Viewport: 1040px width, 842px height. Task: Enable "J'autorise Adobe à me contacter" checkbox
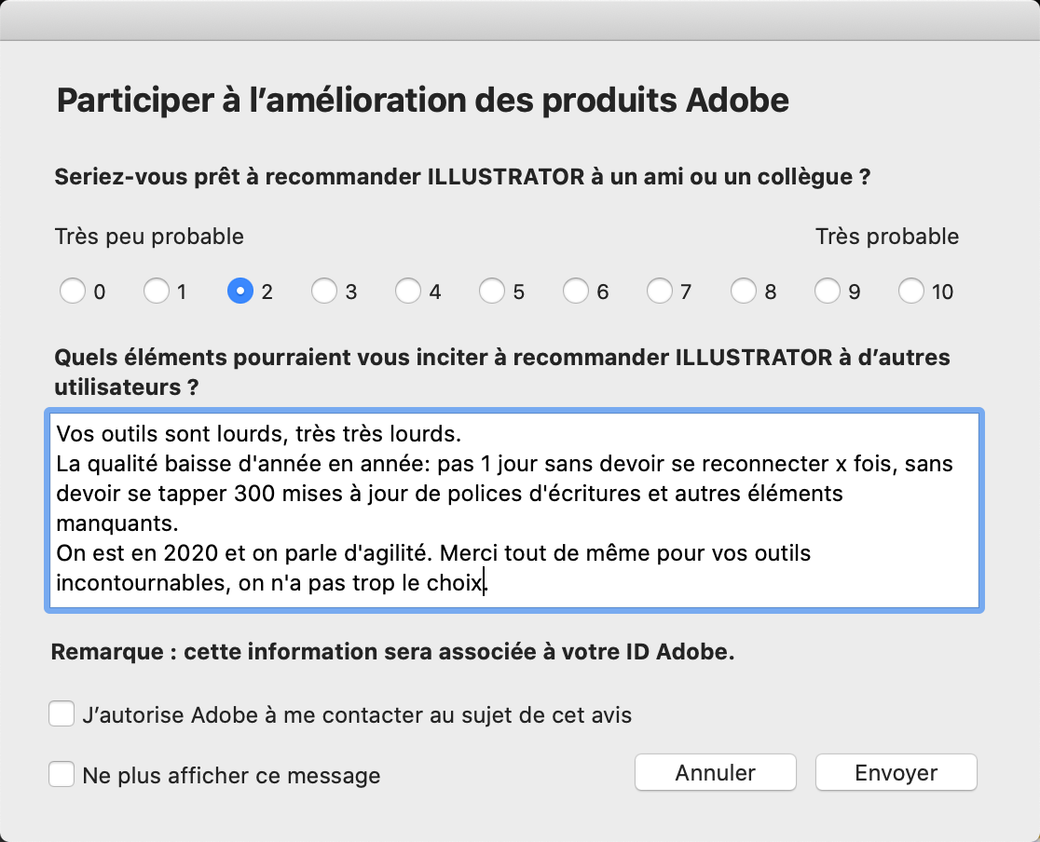(62, 714)
